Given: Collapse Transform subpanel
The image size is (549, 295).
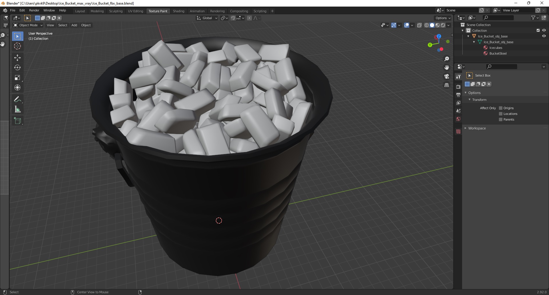Looking at the screenshot, I should (x=470, y=99).
